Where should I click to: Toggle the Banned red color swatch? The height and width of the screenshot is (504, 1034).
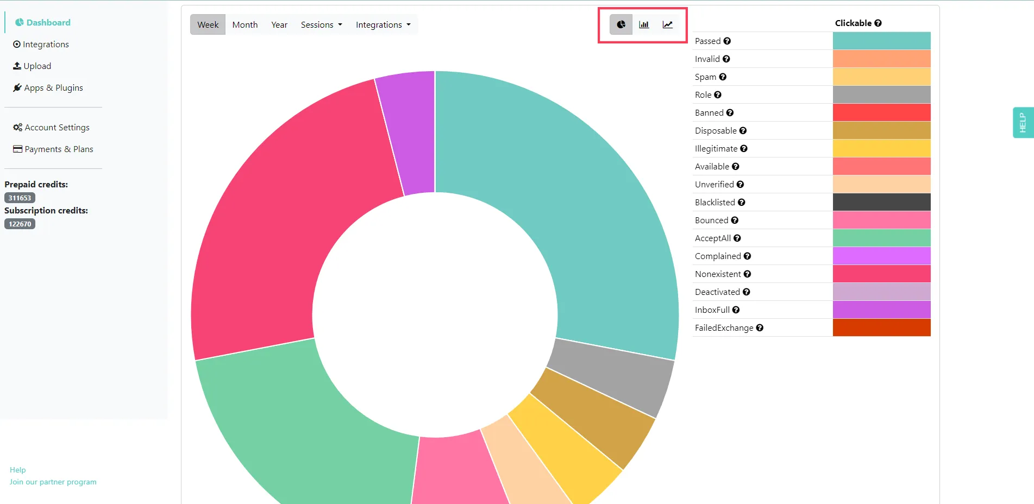point(881,112)
